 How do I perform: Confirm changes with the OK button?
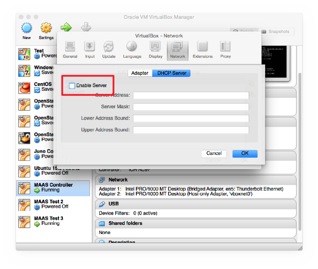coord(244,153)
